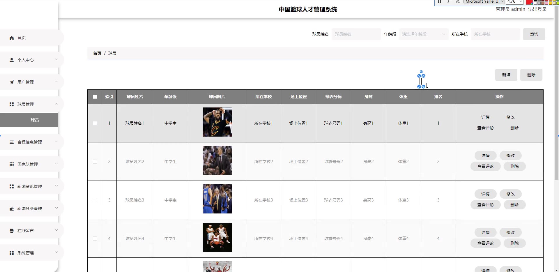Open the 国家队管理 menu item

(x=31, y=164)
